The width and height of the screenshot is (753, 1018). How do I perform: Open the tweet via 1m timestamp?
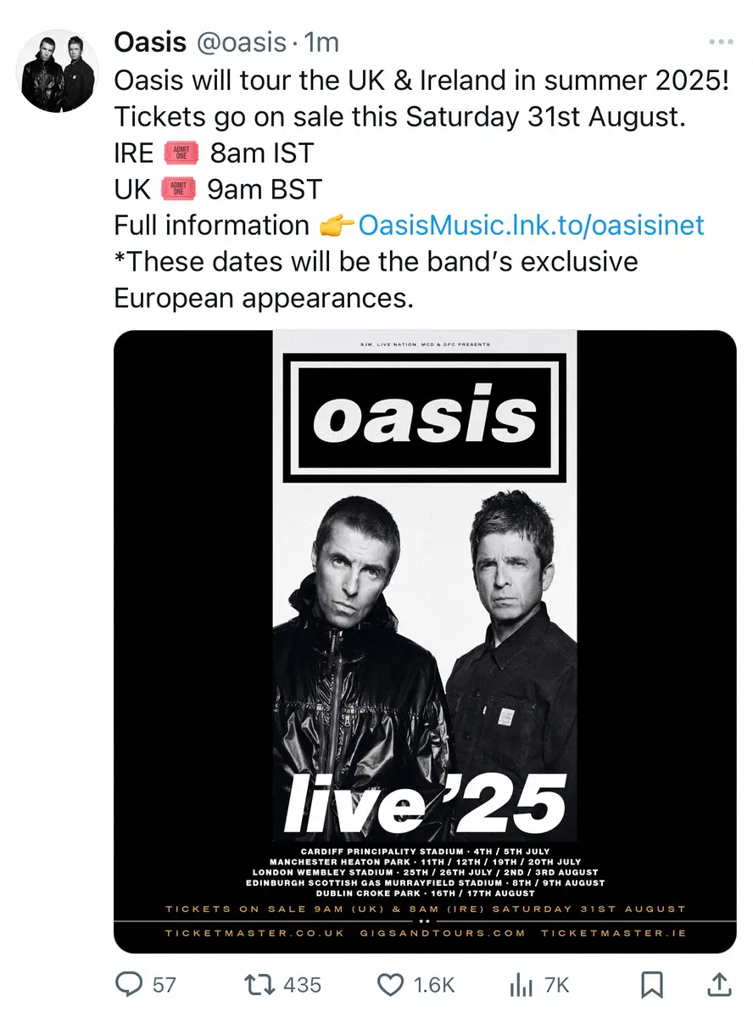321,42
